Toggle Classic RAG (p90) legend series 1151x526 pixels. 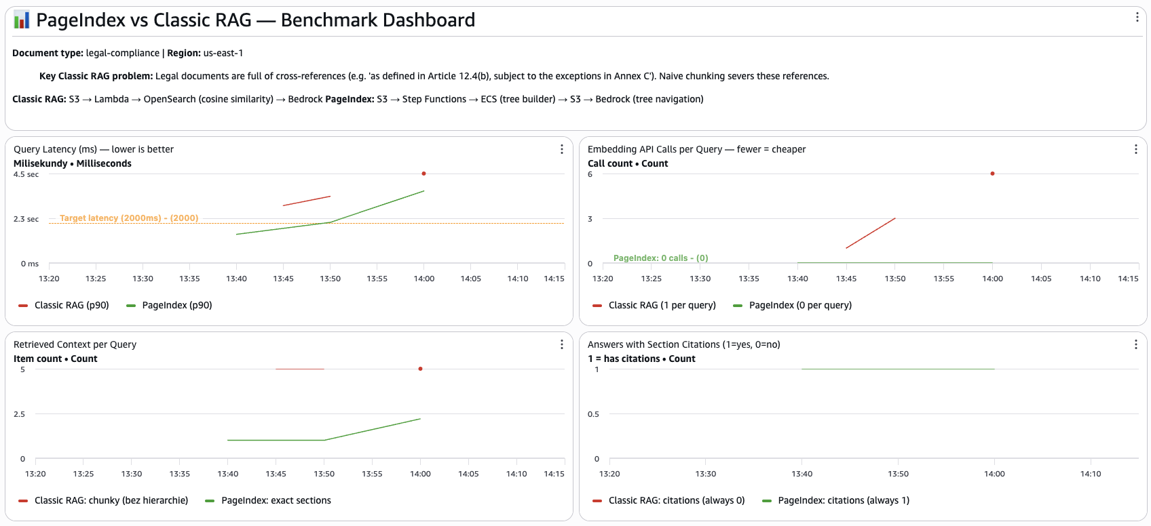(64, 305)
